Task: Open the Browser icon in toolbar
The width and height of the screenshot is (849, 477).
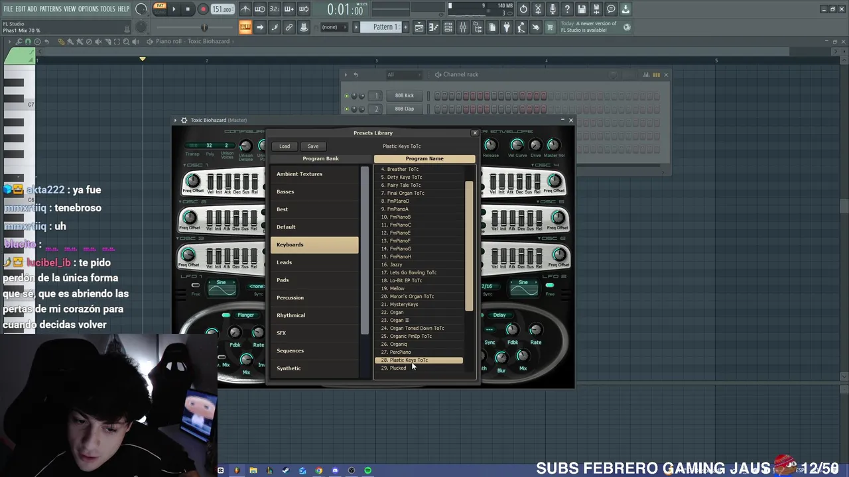Action: pos(478,27)
